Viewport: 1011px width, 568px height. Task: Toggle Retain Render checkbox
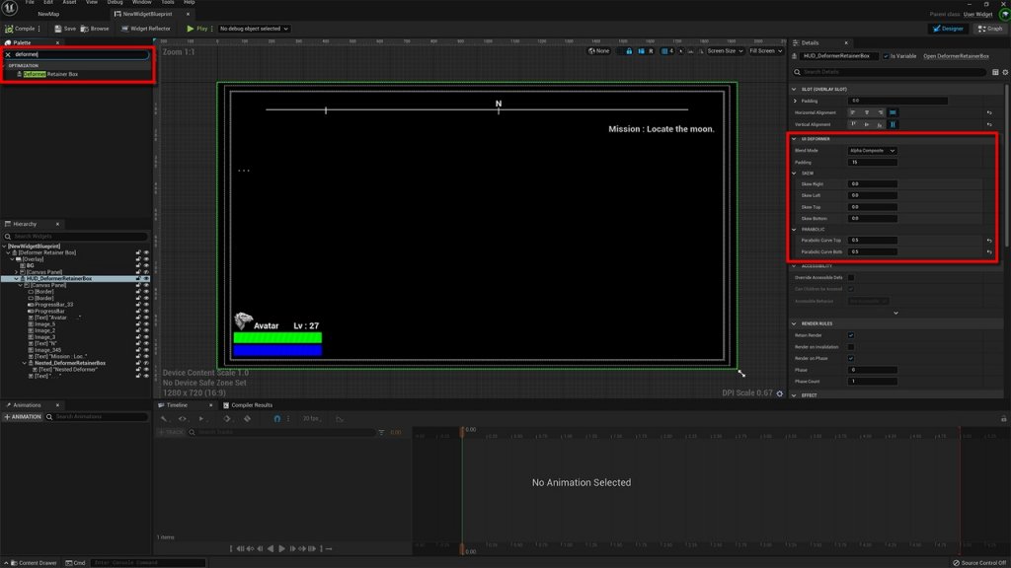click(851, 335)
